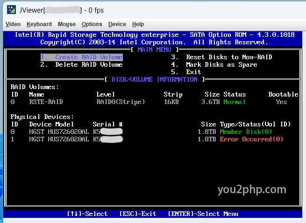Click the Physical Devices label
The width and height of the screenshot is (306, 223).
click(x=42, y=117)
